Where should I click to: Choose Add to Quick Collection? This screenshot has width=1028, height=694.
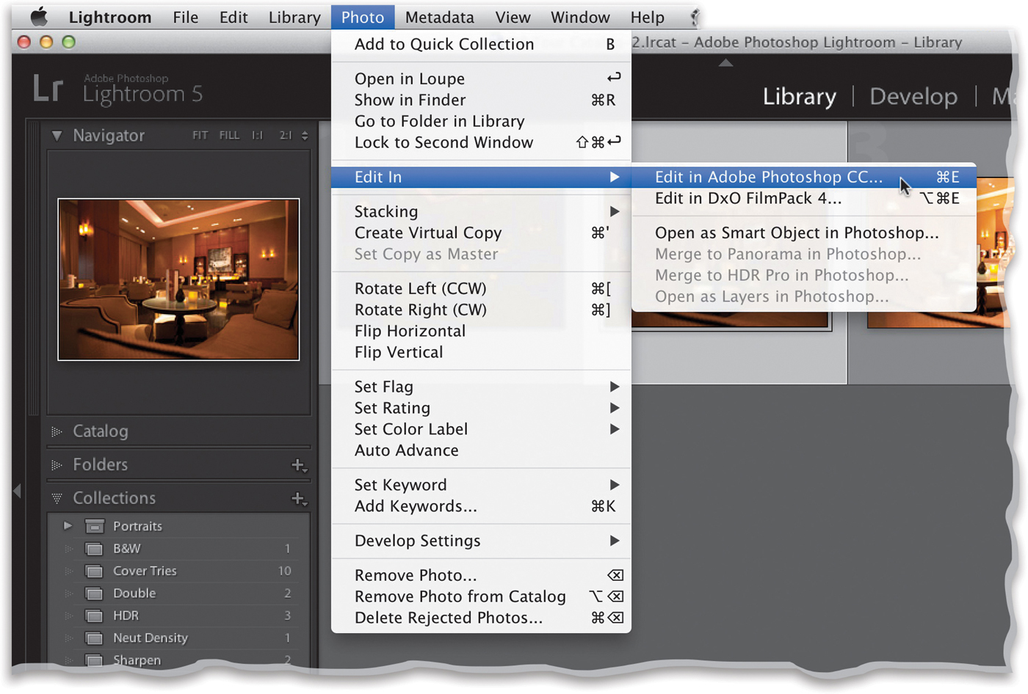click(x=481, y=44)
